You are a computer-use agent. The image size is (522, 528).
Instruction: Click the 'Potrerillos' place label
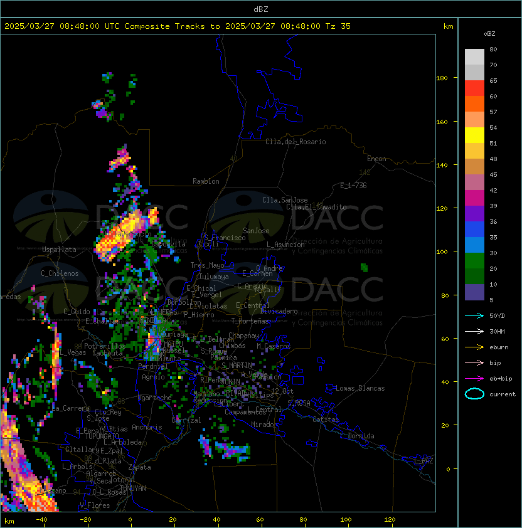click(x=105, y=346)
